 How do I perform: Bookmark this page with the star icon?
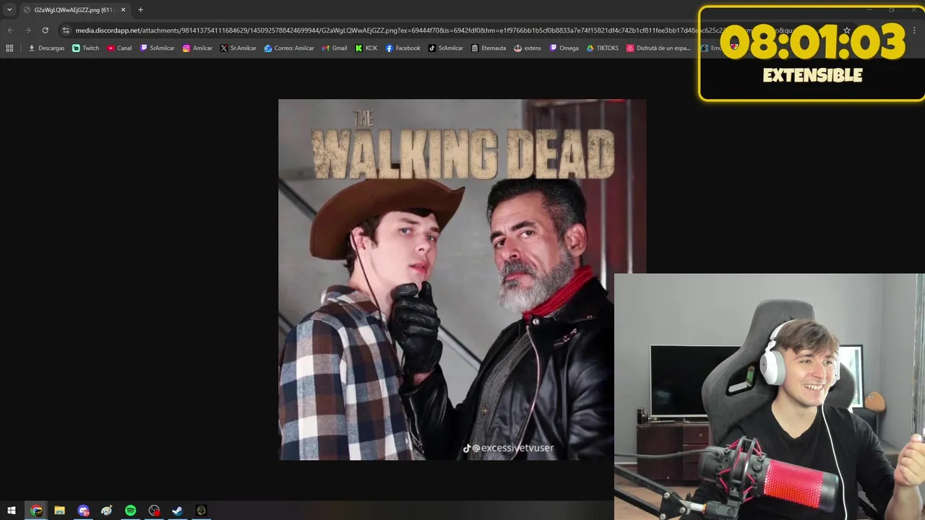click(x=847, y=30)
